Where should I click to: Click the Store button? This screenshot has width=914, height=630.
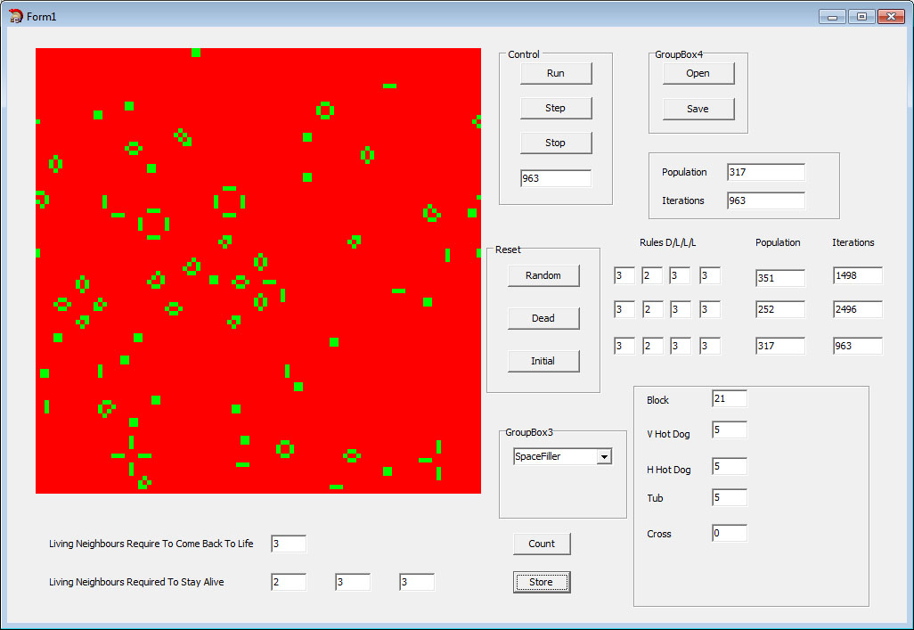[x=542, y=582]
